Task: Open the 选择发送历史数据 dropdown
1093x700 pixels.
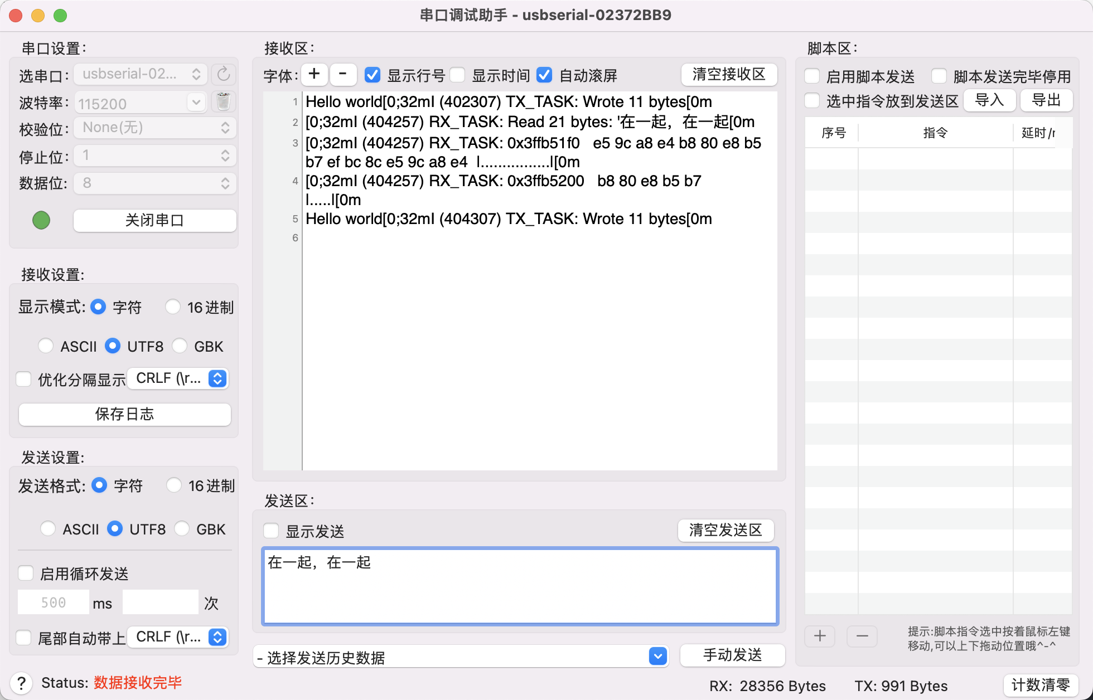Action: pos(656,657)
